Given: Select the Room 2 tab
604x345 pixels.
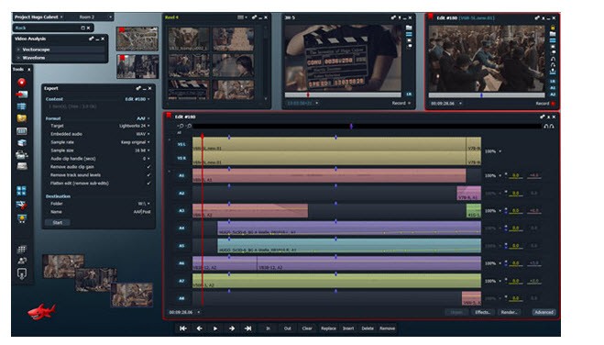Looking at the screenshot, I should 87,17.
